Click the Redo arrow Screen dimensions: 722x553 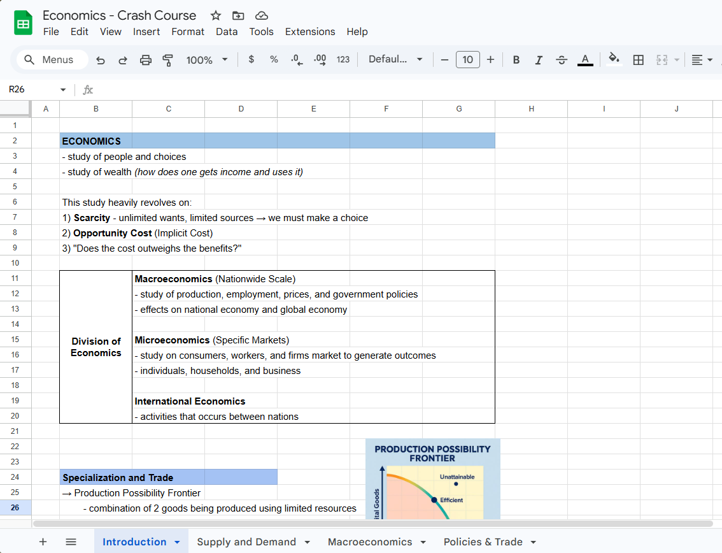pyautogui.click(x=122, y=60)
